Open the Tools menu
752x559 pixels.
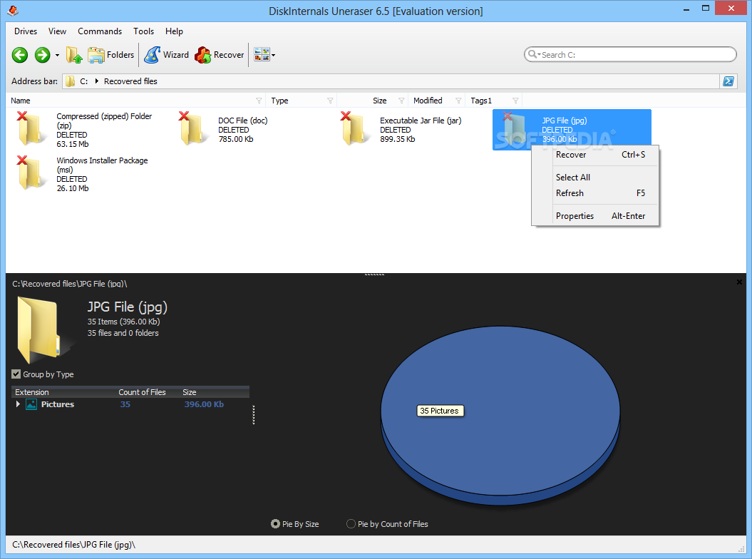pyautogui.click(x=143, y=31)
